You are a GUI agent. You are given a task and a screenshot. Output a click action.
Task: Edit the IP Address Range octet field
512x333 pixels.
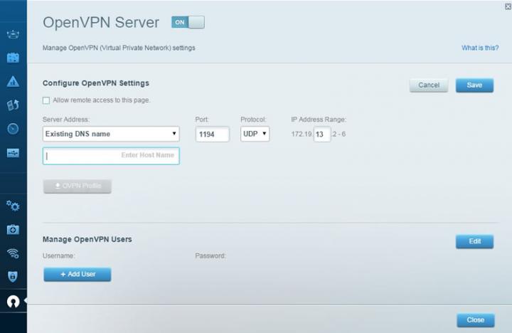click(x=322, y=134)
